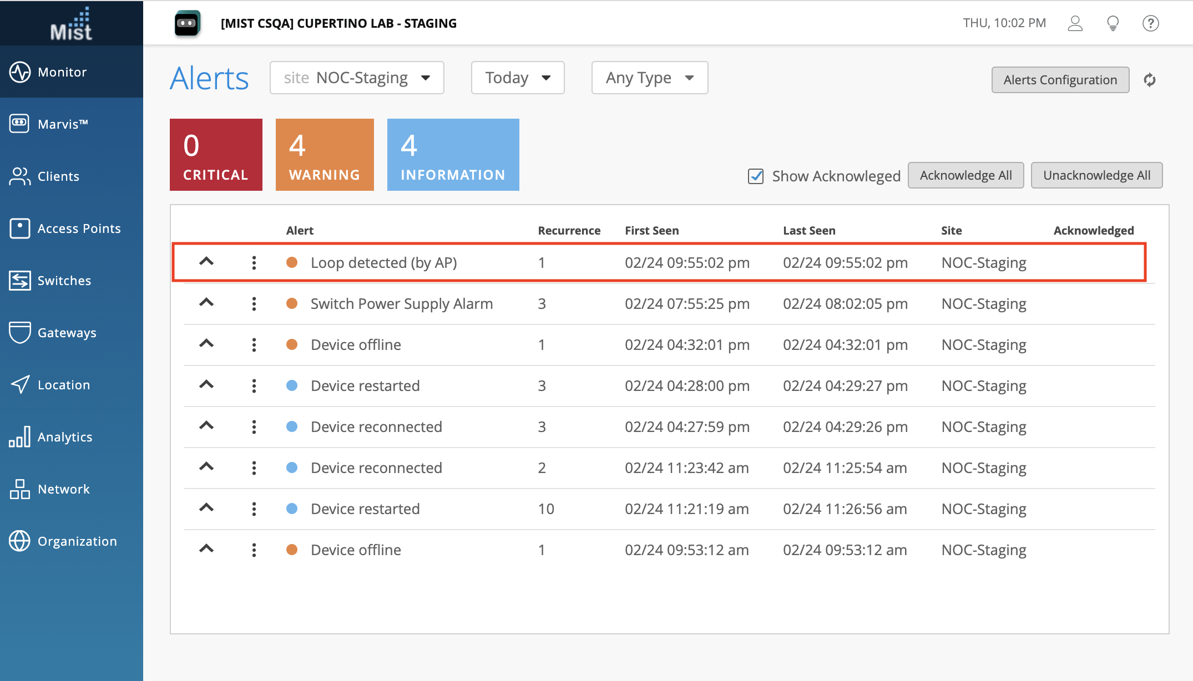Collapse the Loop detected alert row chevron
This screenshot has height=681, width=1193.
[x=206, y=261]
